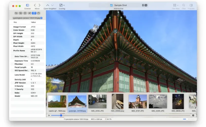Open the gyeongbok-palace file name popup
This screenshot has width=206, height=127.
tap(28, 18)
